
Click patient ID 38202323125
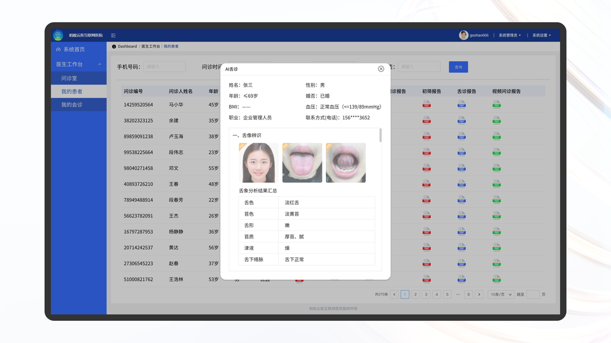pos(139,121)
